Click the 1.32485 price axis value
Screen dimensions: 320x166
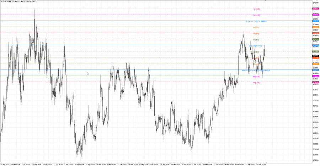click(x=316, y=155)
